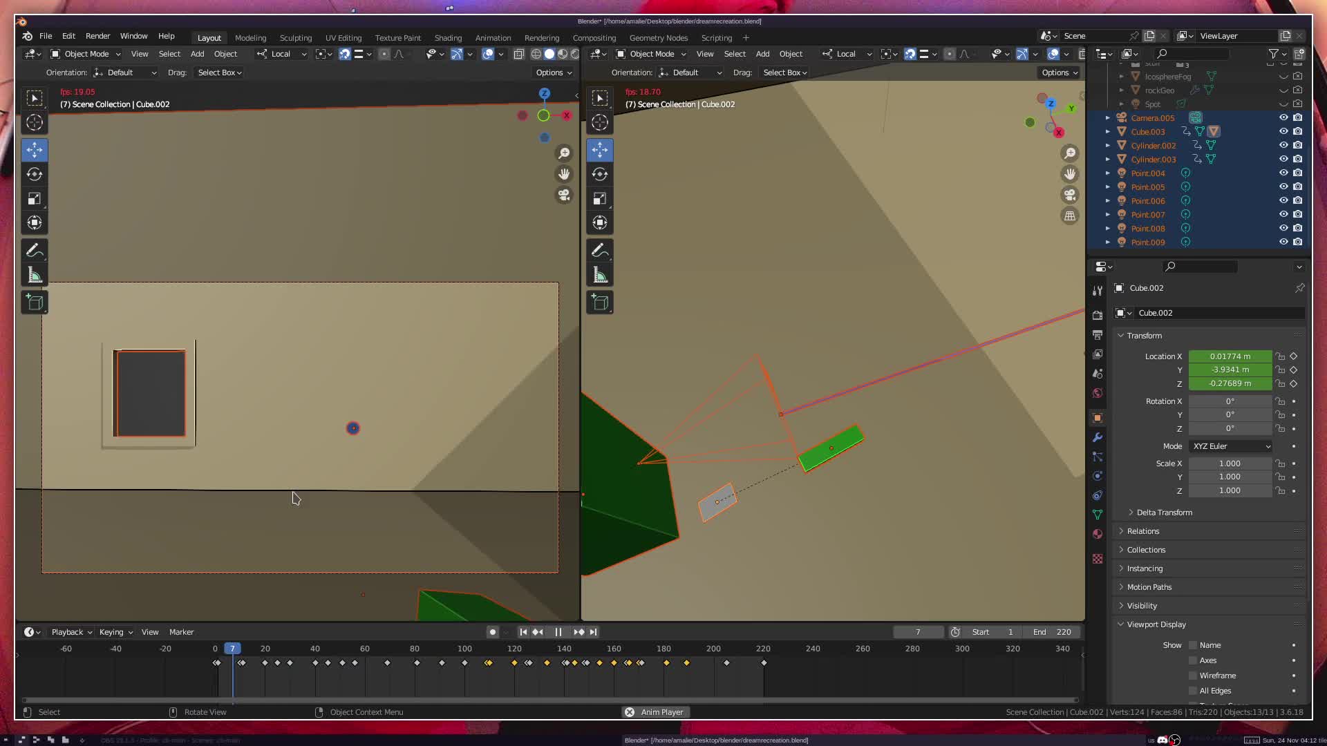This screenshot has height=746, width=1327.
Task: Select the Scale tool in right viewport
Action: click(x=600, y=199)
